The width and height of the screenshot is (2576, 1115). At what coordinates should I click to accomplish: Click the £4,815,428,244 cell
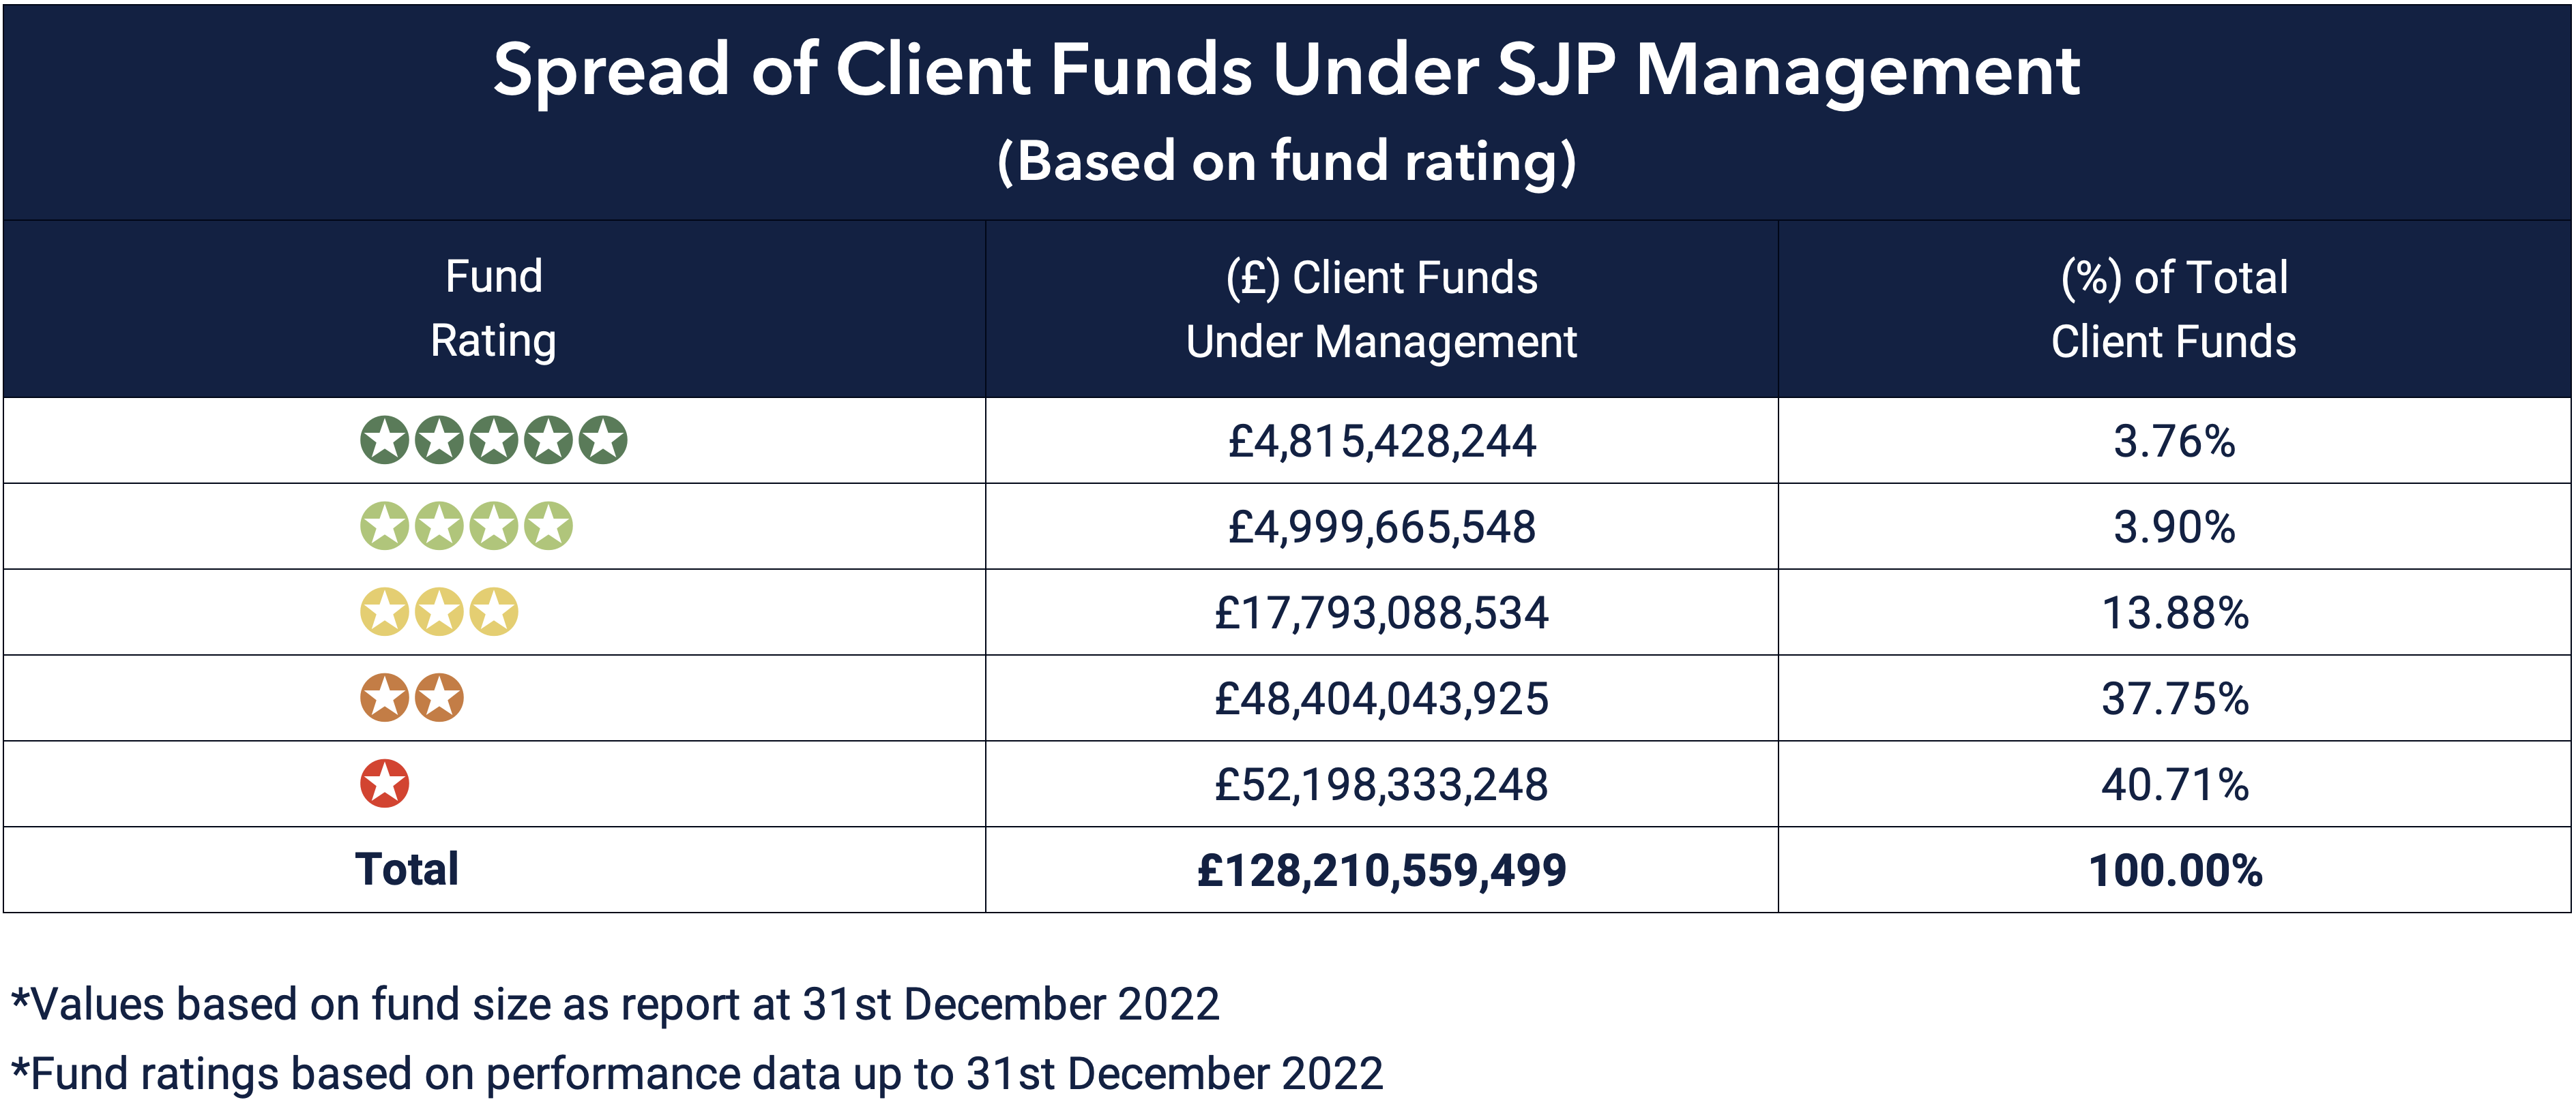1381,440
